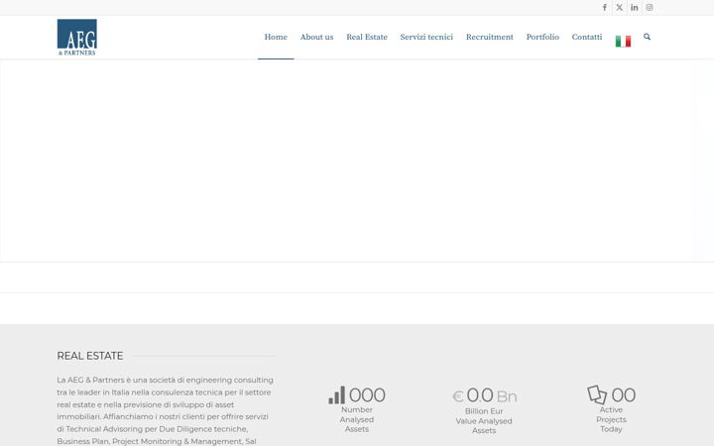The image size is (714, 446).
Task: Click the 0.0 Bn counter value
Action: (x=492, y=395)
